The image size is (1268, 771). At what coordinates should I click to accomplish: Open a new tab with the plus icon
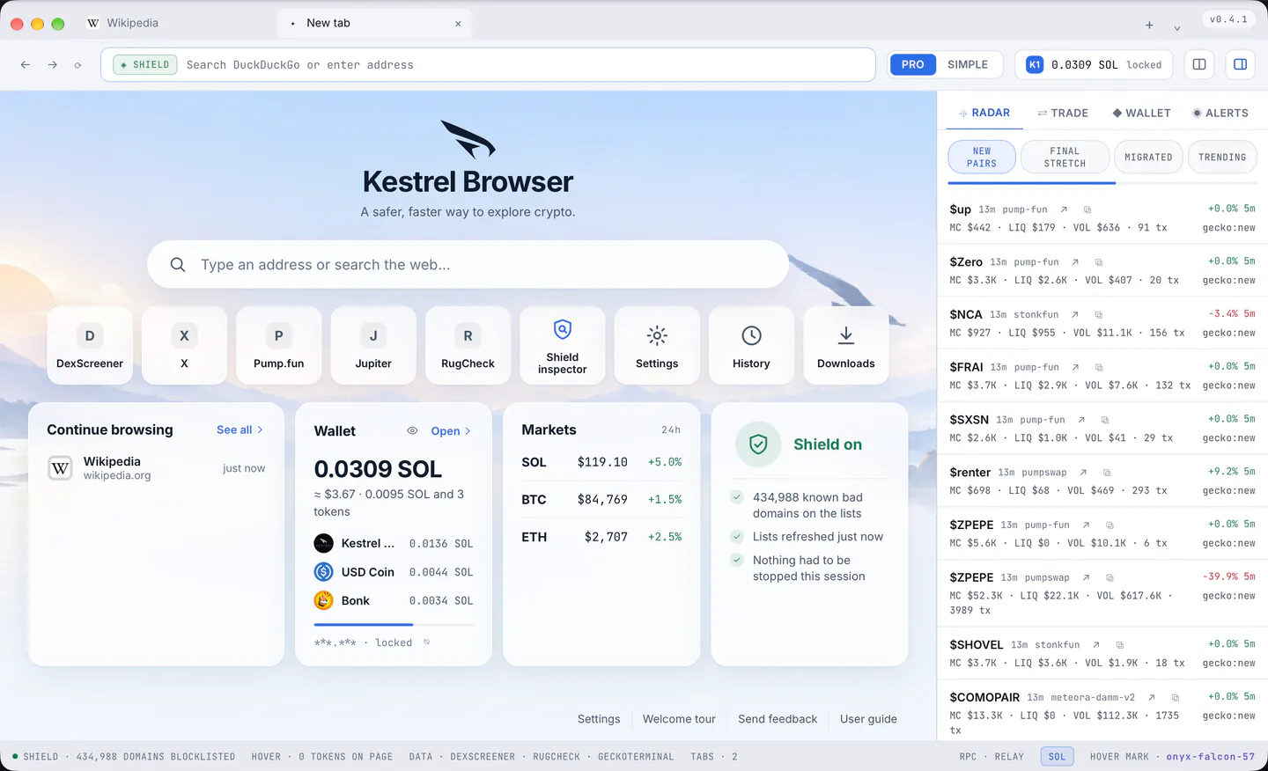tap(1149, 26)
